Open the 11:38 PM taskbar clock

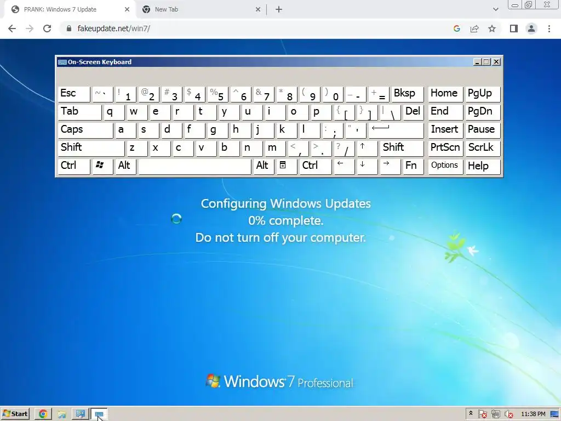pos(533,414)
